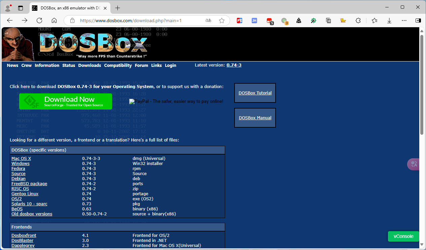Open the black hooded figure extension
The height and width of the screenshot is (250, 426).
pos(299,20)
